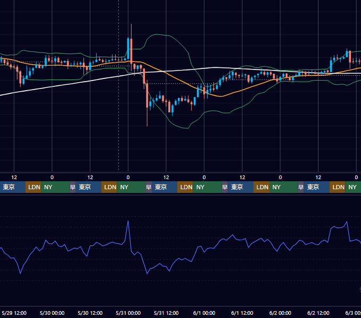Click the LDN session block before 6/1 00:00
This screenshot has width=361, height=318.
[185, 187]
